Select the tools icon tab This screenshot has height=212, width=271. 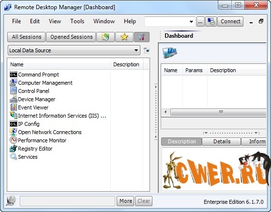pos(142,37)
